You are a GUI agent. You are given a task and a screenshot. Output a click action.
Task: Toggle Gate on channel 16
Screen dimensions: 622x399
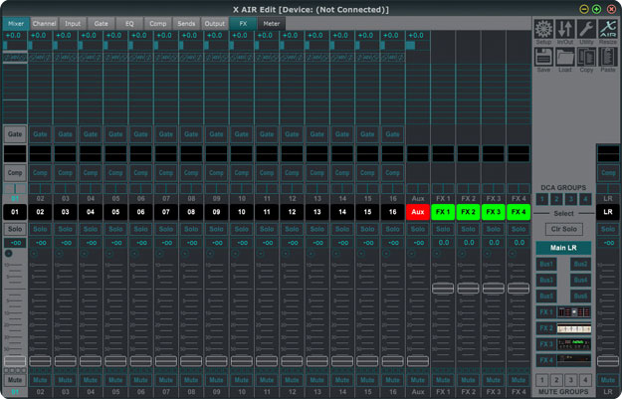click(393, 134)
